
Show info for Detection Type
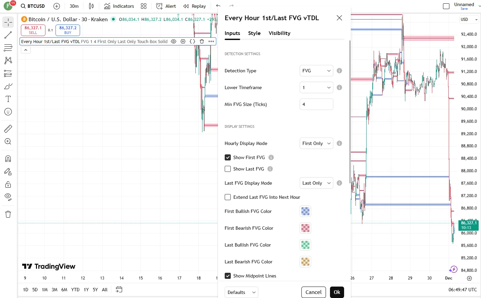(339, 71)
